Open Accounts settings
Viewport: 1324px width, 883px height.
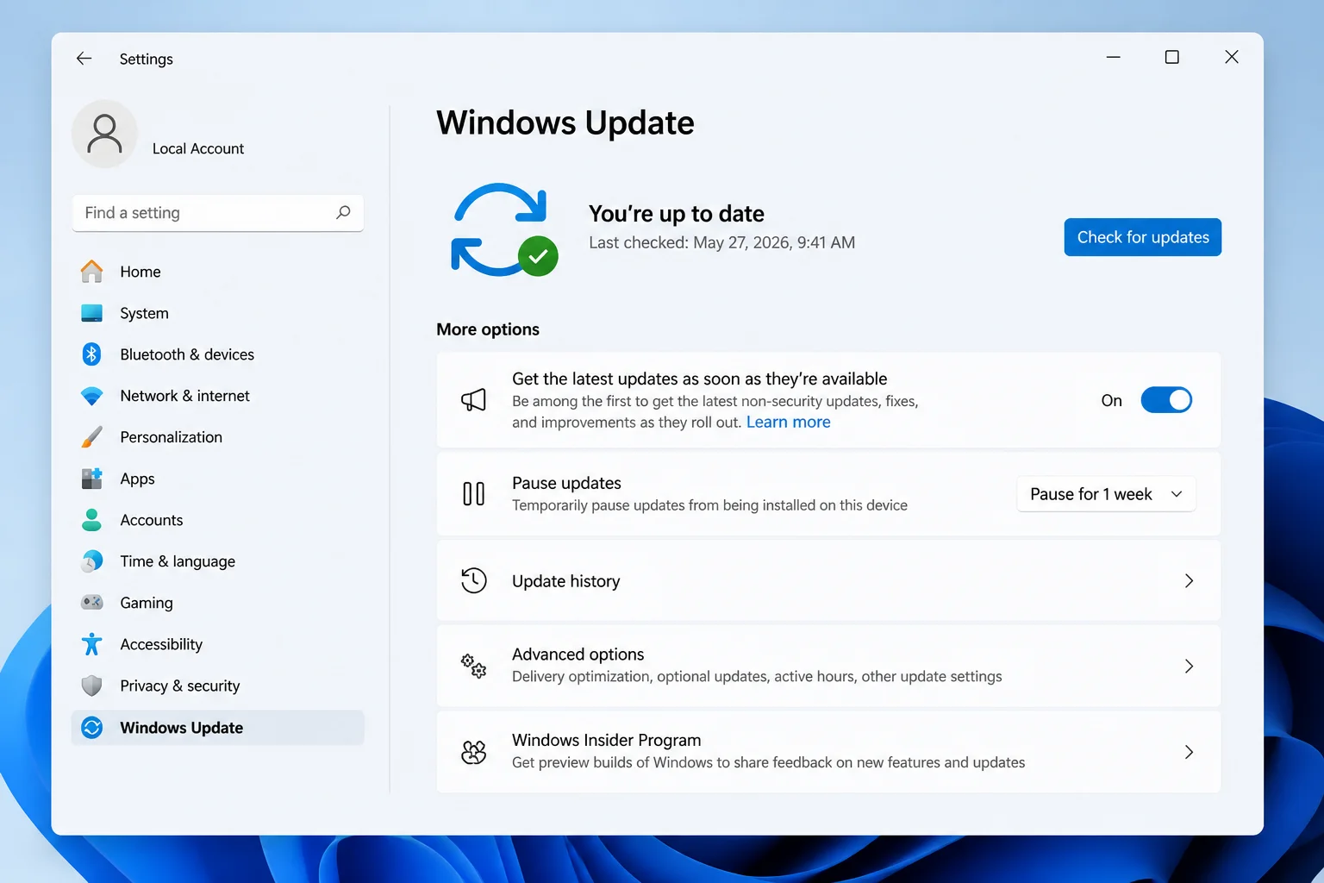pos(218,520)
